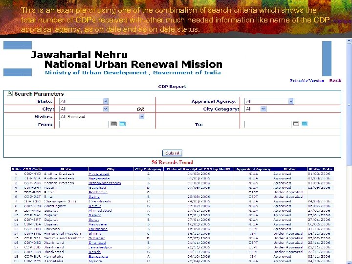Open the Hyderabad city link
The image size is (352, 264).
pos(99,174)
